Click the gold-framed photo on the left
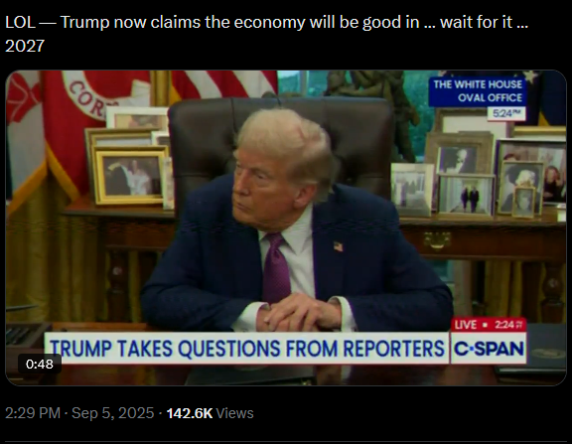The width and height of the screenshot is (572, 444). point(130,177)
